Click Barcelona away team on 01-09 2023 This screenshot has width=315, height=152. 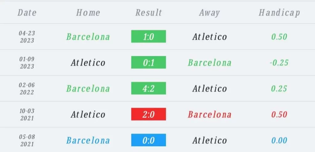point(209,62)
